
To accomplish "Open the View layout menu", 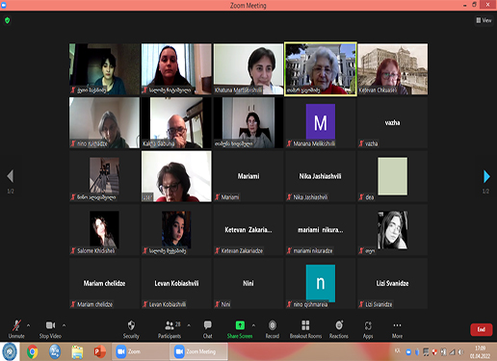I will (x=484, y=20).
